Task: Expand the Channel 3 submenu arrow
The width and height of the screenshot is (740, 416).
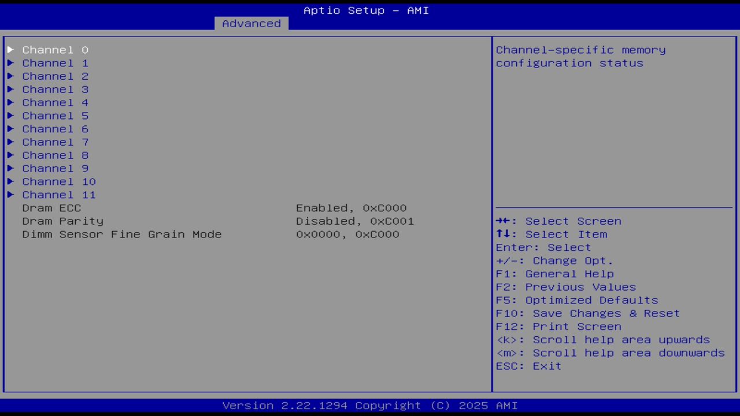Action: 10,89
